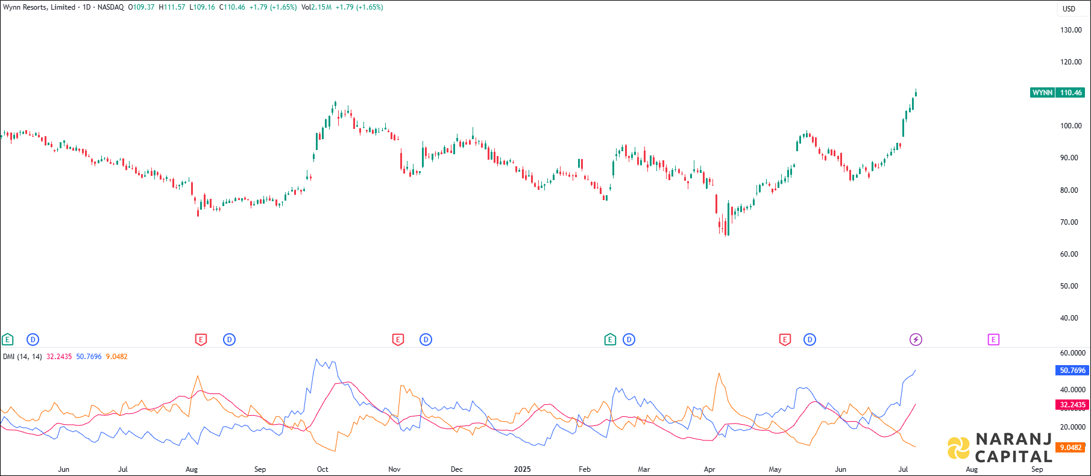Click the Vol 2.15M volume readout
This screenshot has height=476, width=1091.
316,7
